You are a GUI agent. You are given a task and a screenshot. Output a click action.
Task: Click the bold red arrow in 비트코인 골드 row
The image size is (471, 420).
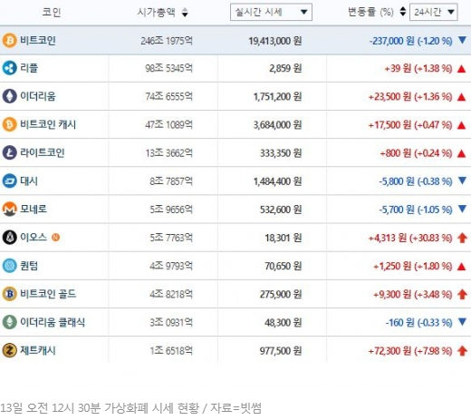(462, 294)
